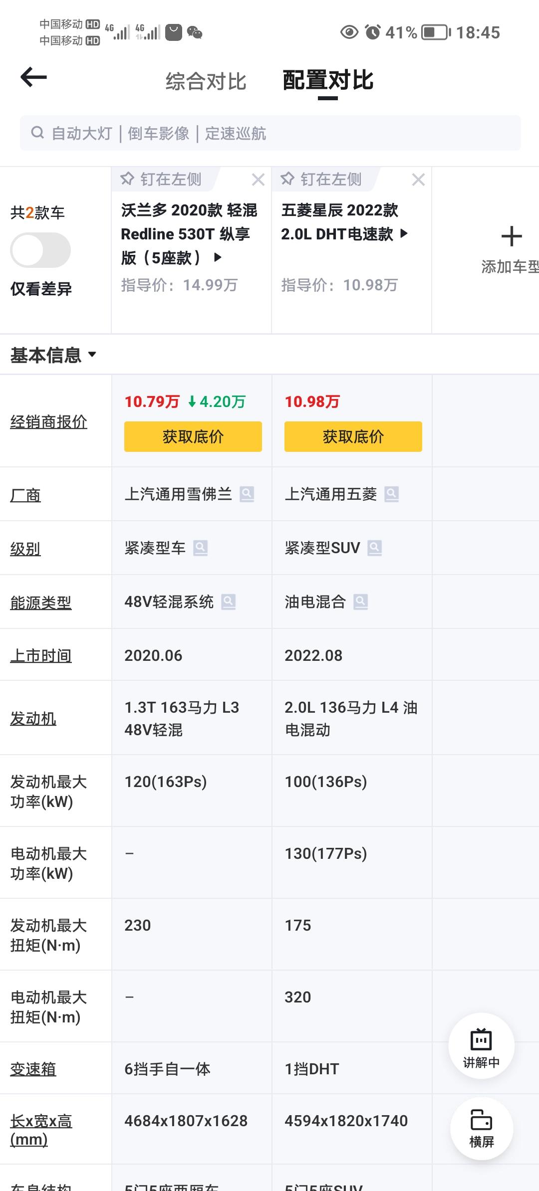Viewport: 539px width, 1191px height.
Task: Switch to 综合对比 tab
Action: pos(206,81)
